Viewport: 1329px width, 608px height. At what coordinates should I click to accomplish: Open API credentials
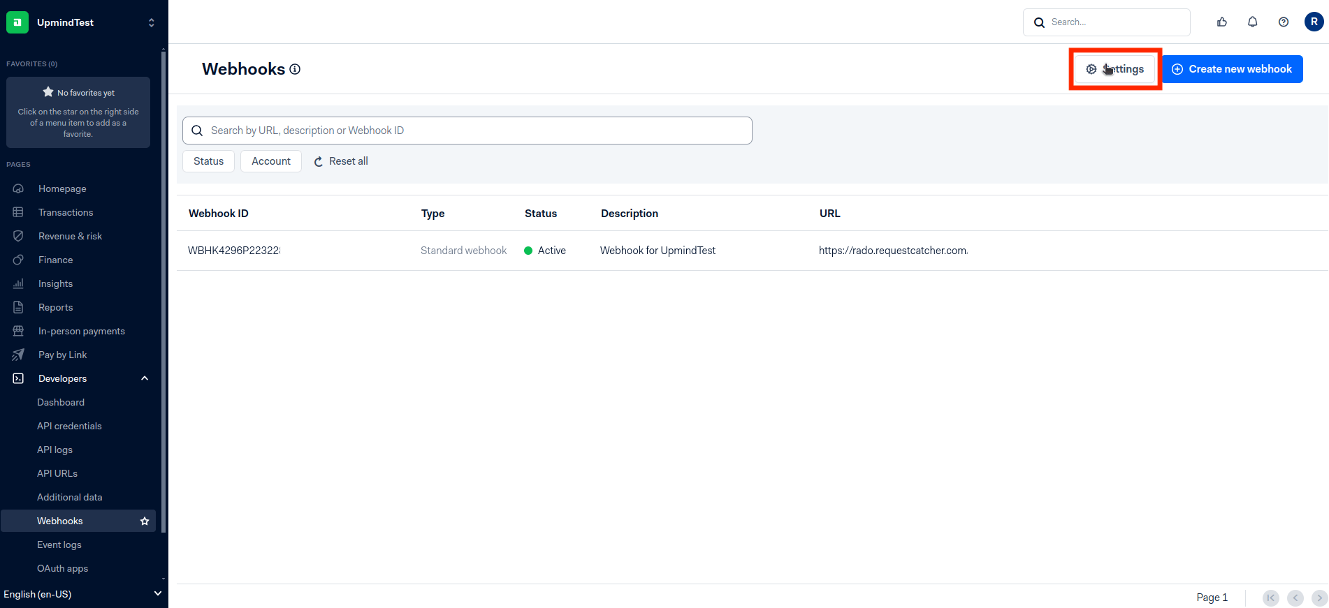pyautogui.click(x=69, y=426)
